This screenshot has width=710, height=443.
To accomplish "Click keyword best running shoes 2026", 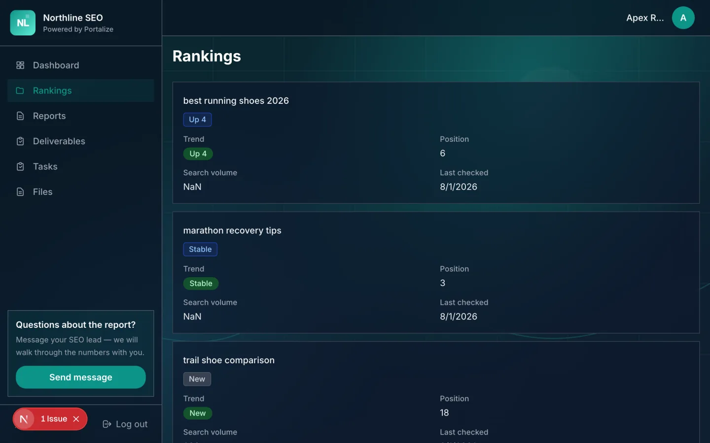I will click(x=236, y=100).
